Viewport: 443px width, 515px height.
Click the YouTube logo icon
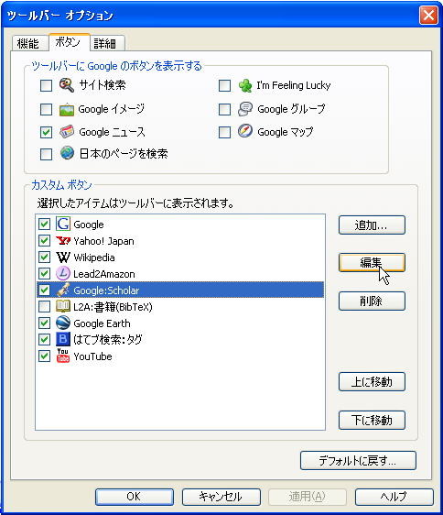62,356
